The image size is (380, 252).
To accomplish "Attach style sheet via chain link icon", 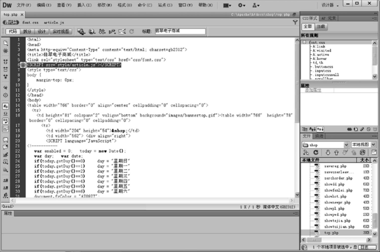I will pos(349,129).
